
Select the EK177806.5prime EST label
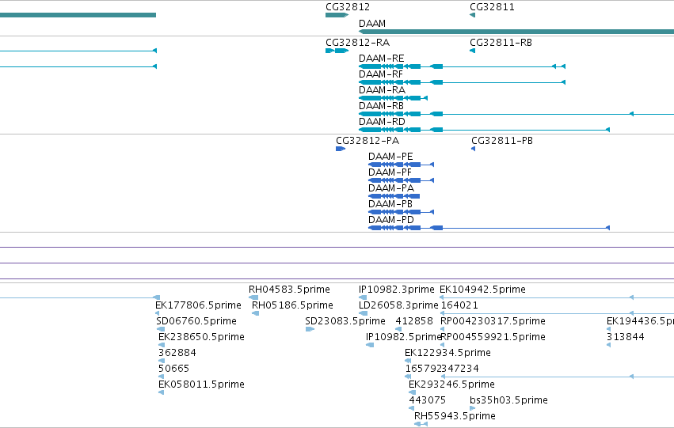198,305
